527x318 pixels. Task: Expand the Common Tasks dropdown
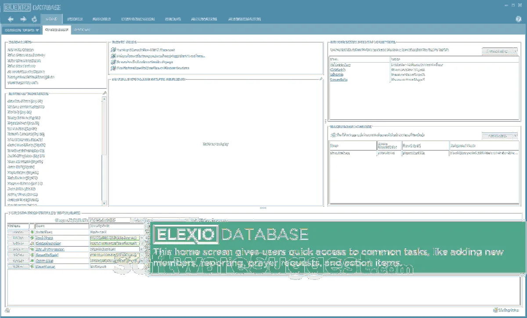[x=22, y=30]
